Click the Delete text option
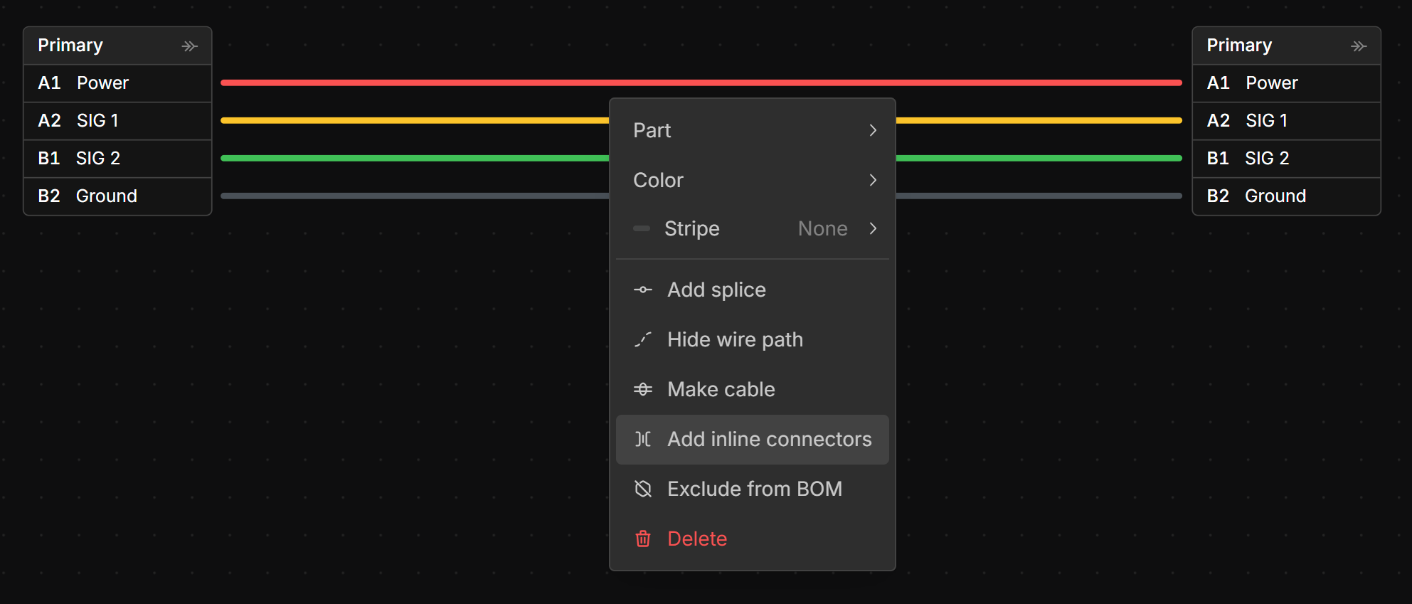The image size is (1412, 604). (x=697, y=539)
